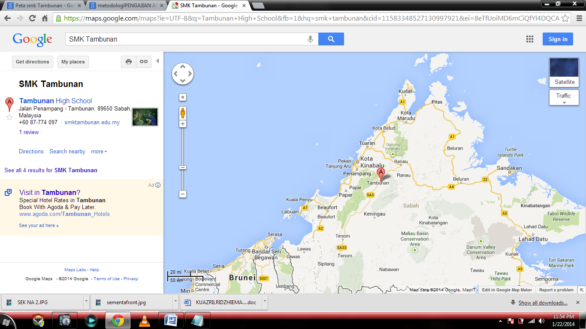This screenshot has height=329, width=586.
Task: Open smktambunan.edu.my website link
Action: tap(92, 122)
